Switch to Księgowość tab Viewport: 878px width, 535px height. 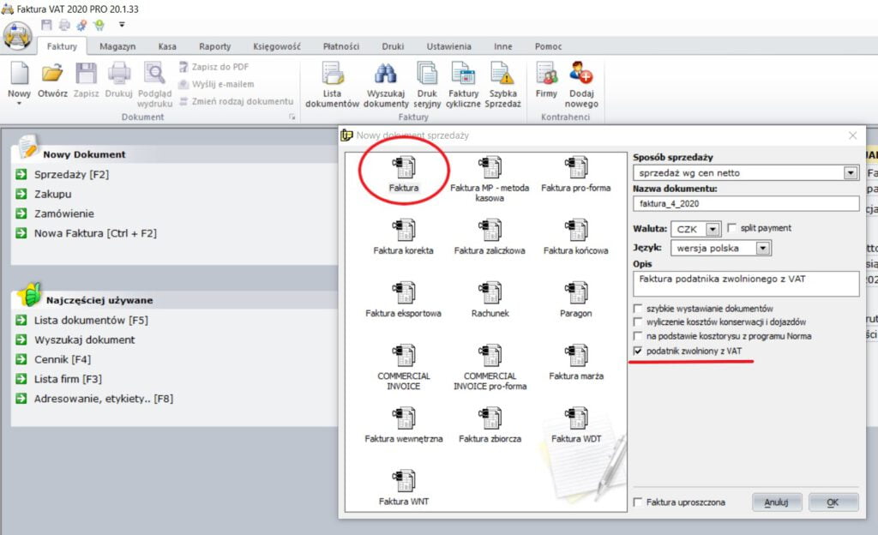click(277, 46)
